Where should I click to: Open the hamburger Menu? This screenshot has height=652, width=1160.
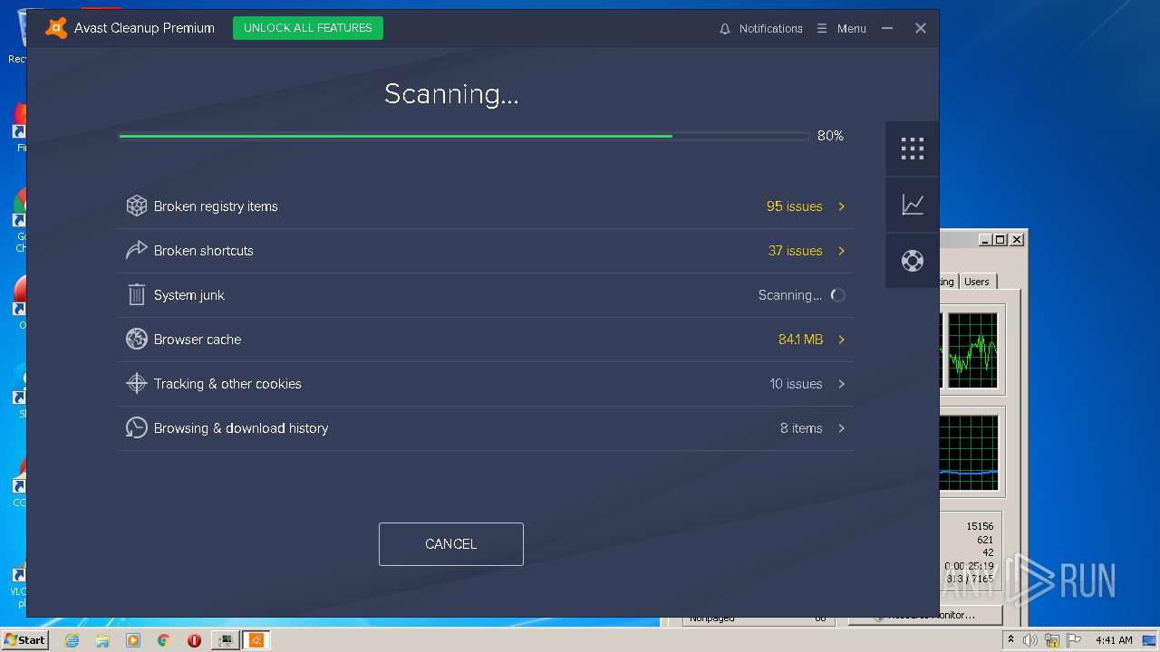tap(841, 28)
